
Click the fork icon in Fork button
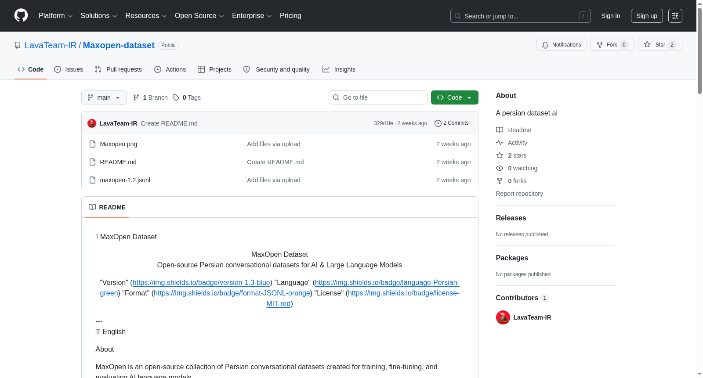[x=600, y=45]
